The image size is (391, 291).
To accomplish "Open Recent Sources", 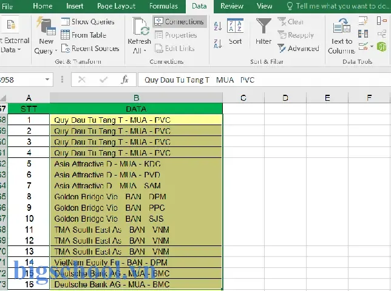I will pyautogui.click(x=90, y=49).
